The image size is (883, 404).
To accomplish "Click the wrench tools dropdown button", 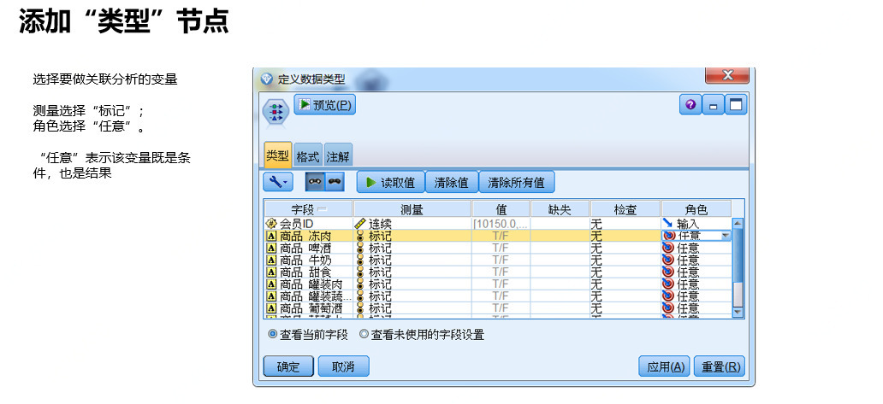I will tap(277, 182).
